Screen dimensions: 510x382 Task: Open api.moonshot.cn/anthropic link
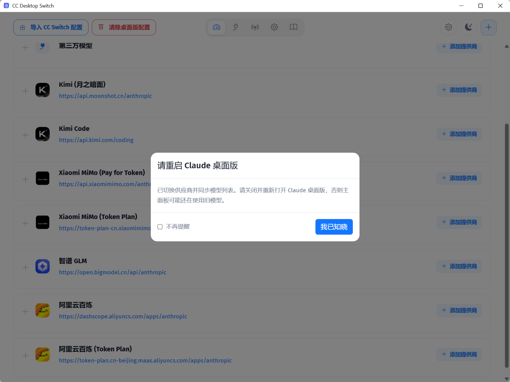[x=105, y=96]
